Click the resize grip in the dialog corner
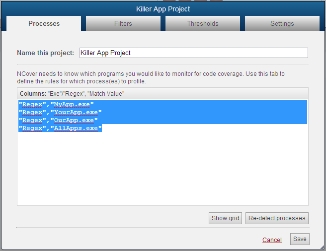Image resolution: width=326 pixels, height=251 pixels. [x=322, y=247]
